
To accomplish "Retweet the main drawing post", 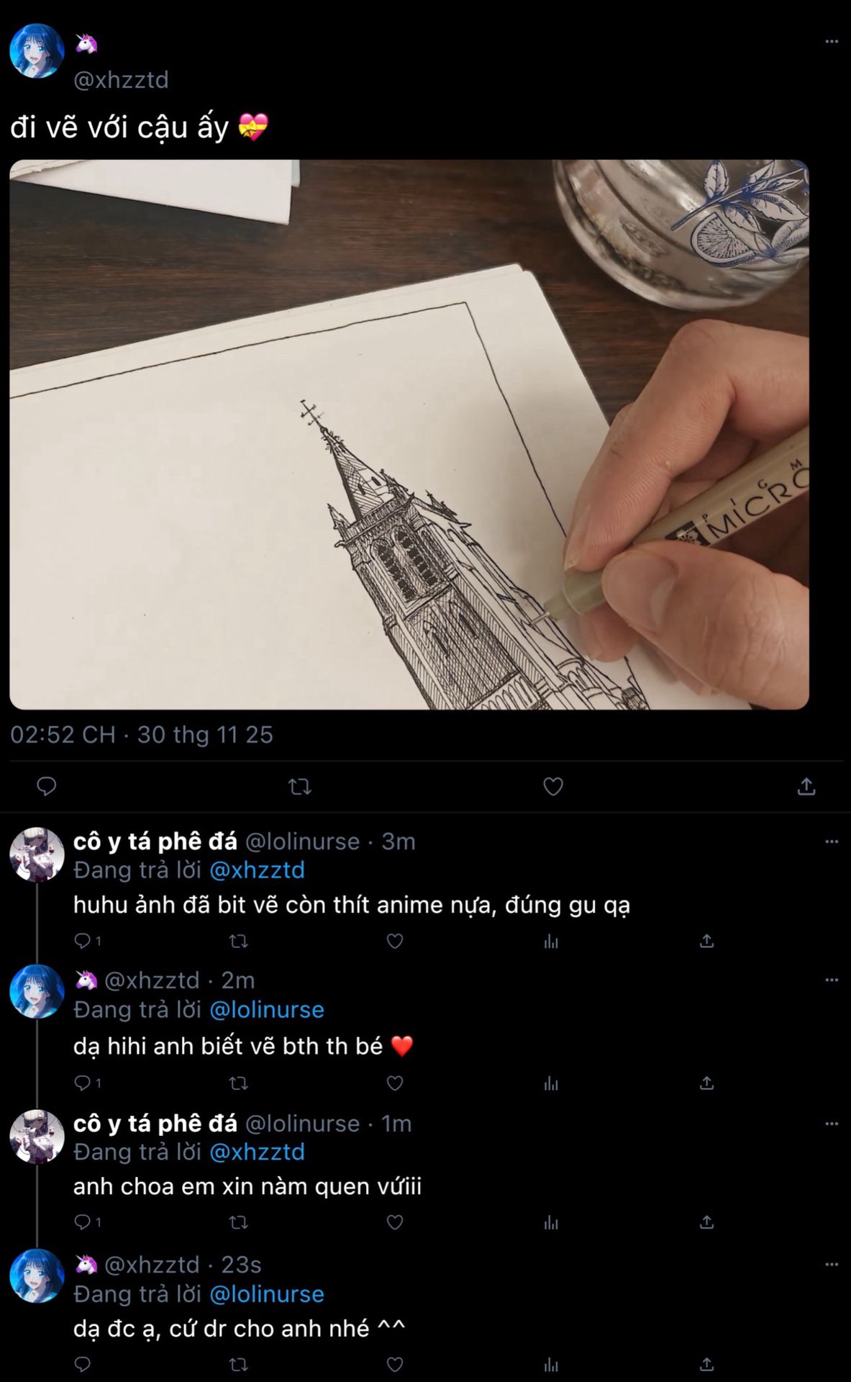I will 299,786.
